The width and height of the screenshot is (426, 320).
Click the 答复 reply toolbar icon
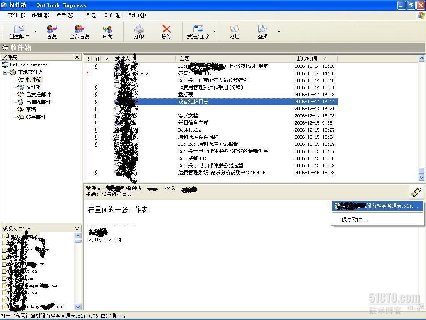click(x=52, y=32)
